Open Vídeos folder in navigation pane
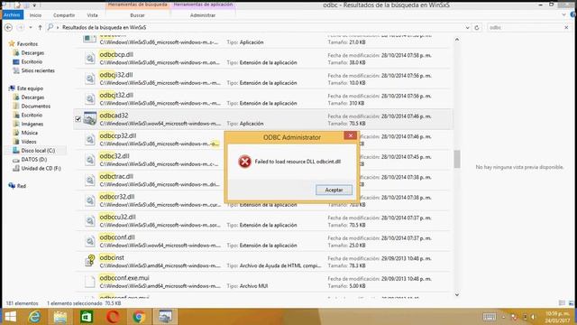 [29, 142]
